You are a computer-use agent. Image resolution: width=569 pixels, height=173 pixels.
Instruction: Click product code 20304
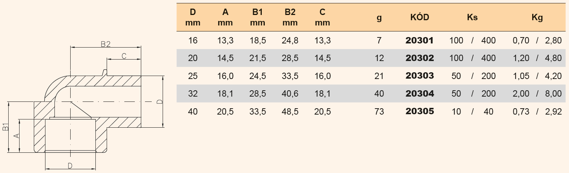point(420,94)
